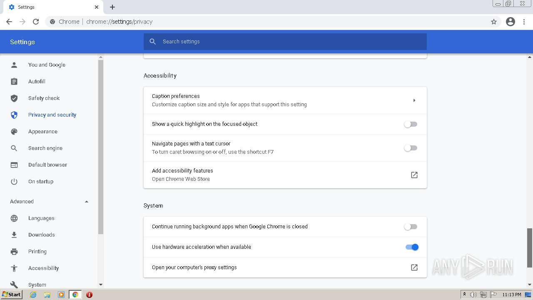Turn on continue running background apps
The width and height of the screenshot is (533, 300).
(411, 227)
